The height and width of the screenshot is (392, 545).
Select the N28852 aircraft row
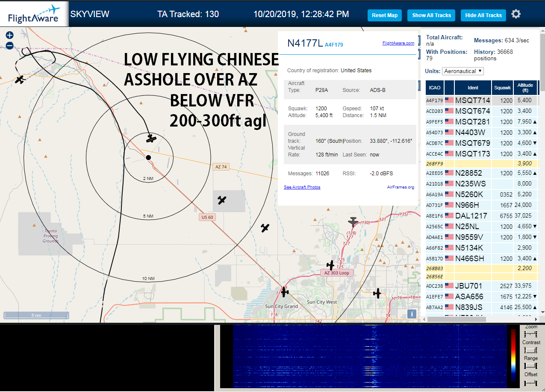[x=482, y=173]
